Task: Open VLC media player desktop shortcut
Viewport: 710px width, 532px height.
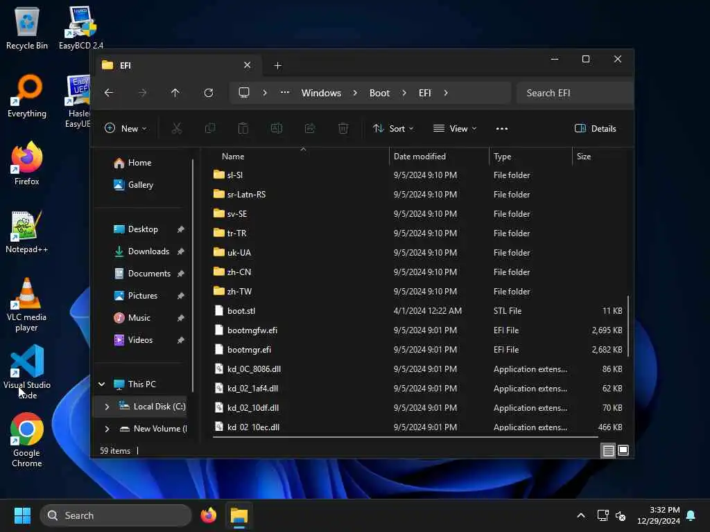Action: 27,305
